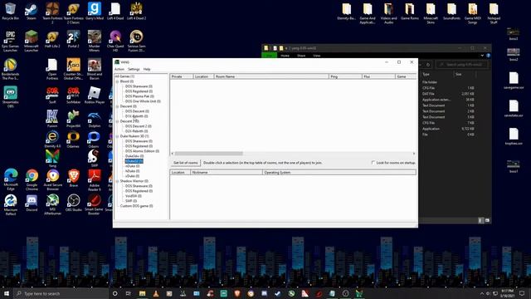Image resolution: width=531 pixels, height=299 pixels.
Task: Select the Portal 2 desktop shortcut
Action: click(x=73, y=39)
